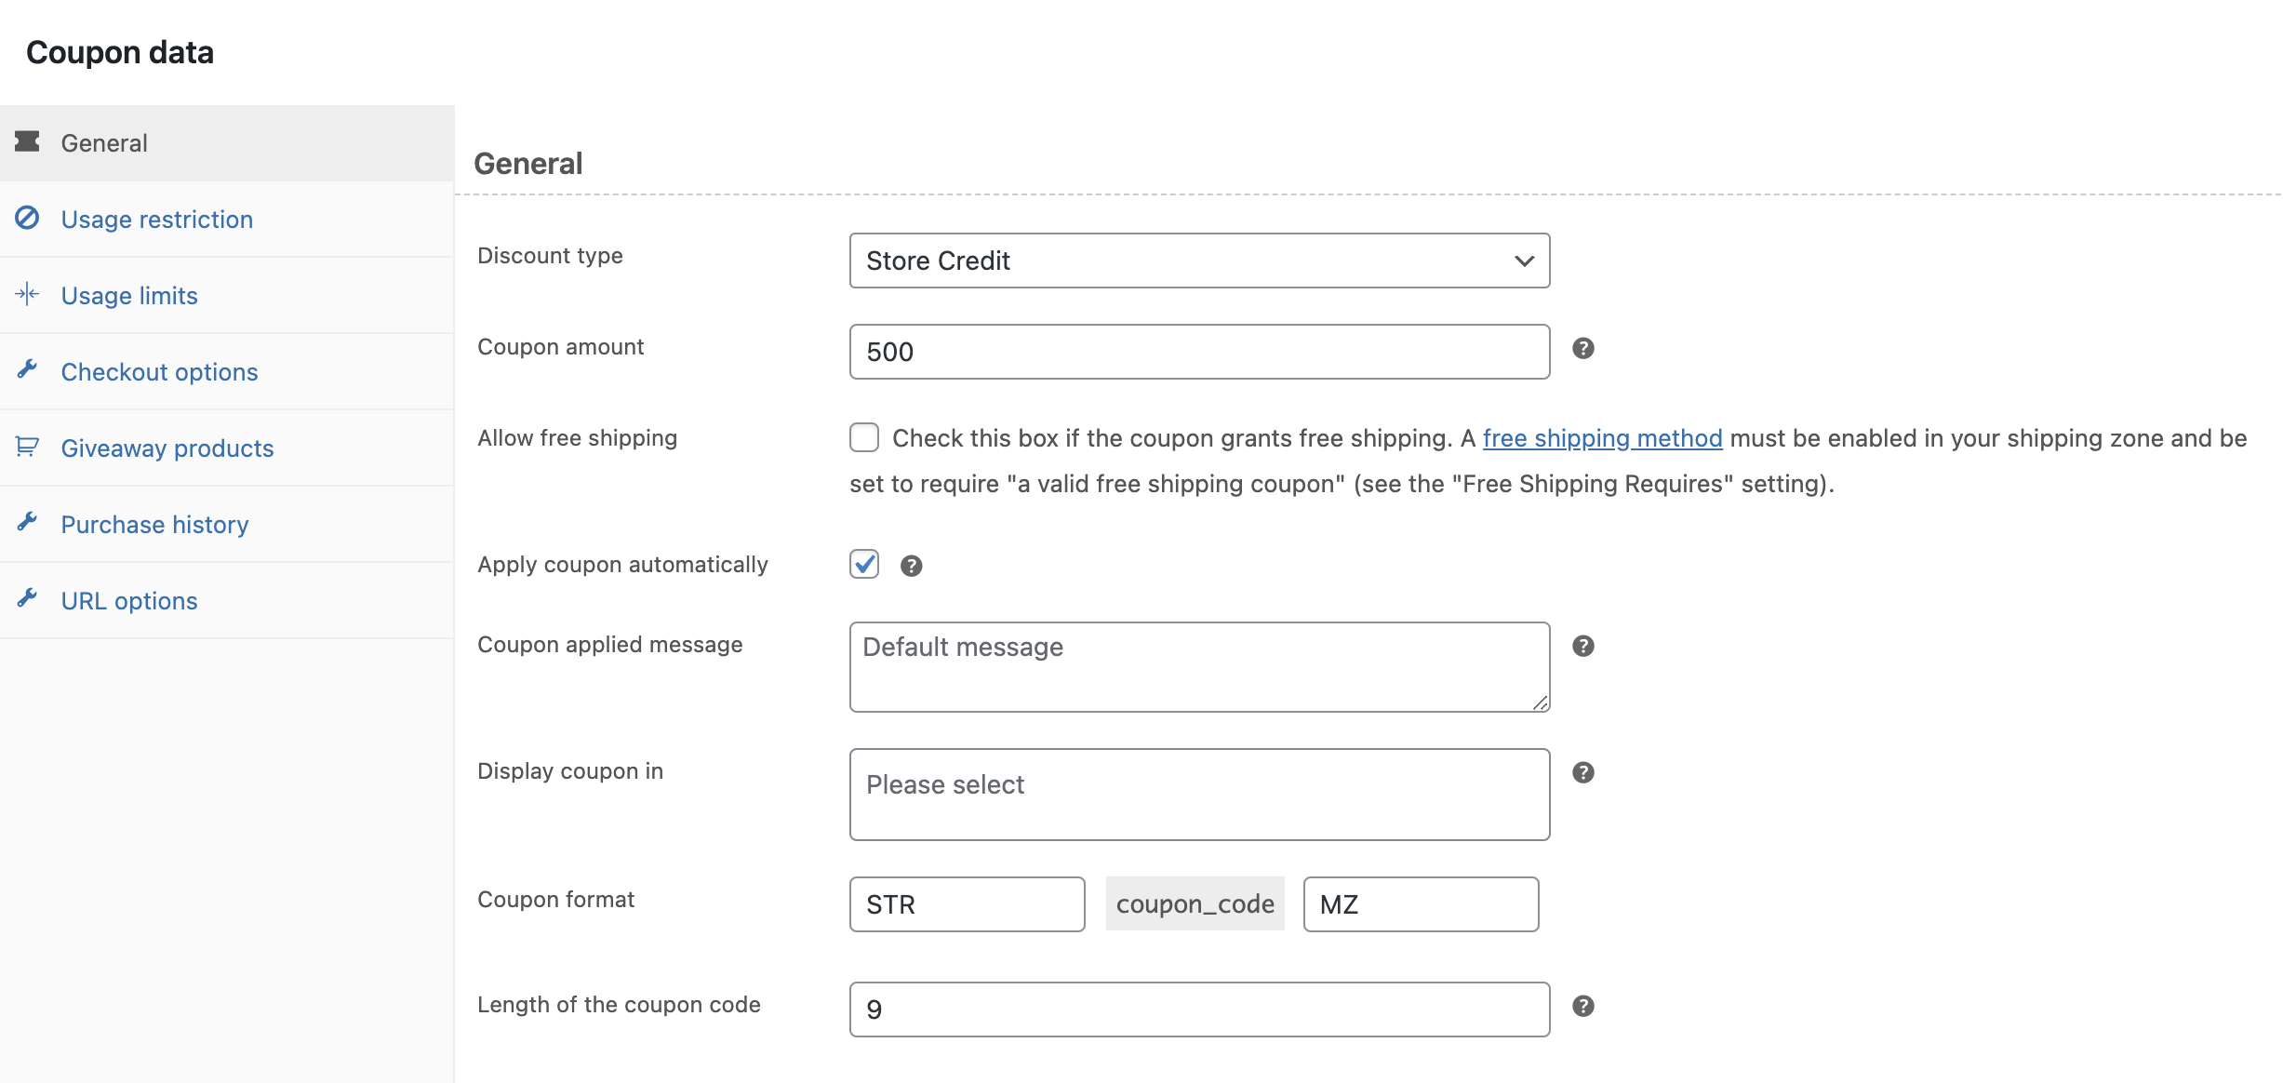Click help icon beside Apply coupon automatically
Screen dimensions: 2283x1083
coord(911,566)
